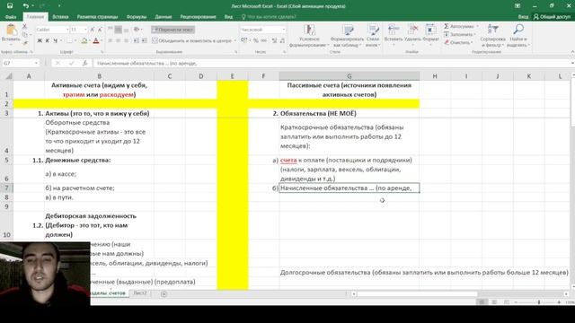This screenshot has width=575, height=323.
Task: Switch to the Лист2 sheet tab
Action: [x=140, y=293]
